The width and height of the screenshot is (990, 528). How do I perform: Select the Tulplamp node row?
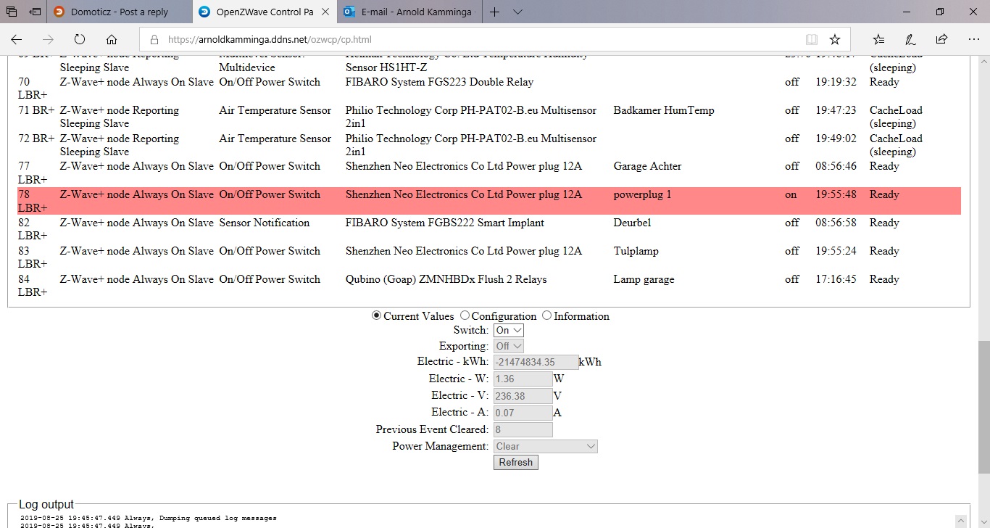coord(489,257)
